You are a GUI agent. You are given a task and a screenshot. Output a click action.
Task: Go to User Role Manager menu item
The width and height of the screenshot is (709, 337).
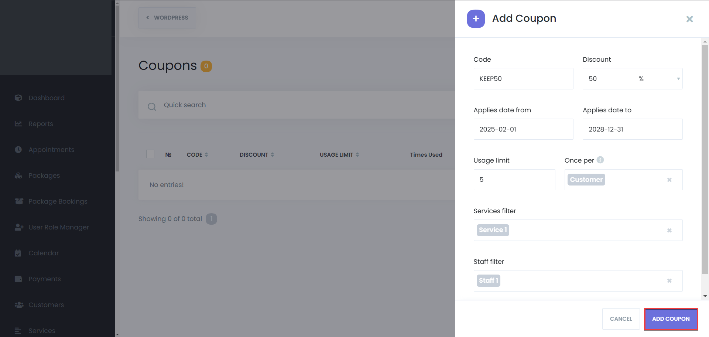pos(59,227)
